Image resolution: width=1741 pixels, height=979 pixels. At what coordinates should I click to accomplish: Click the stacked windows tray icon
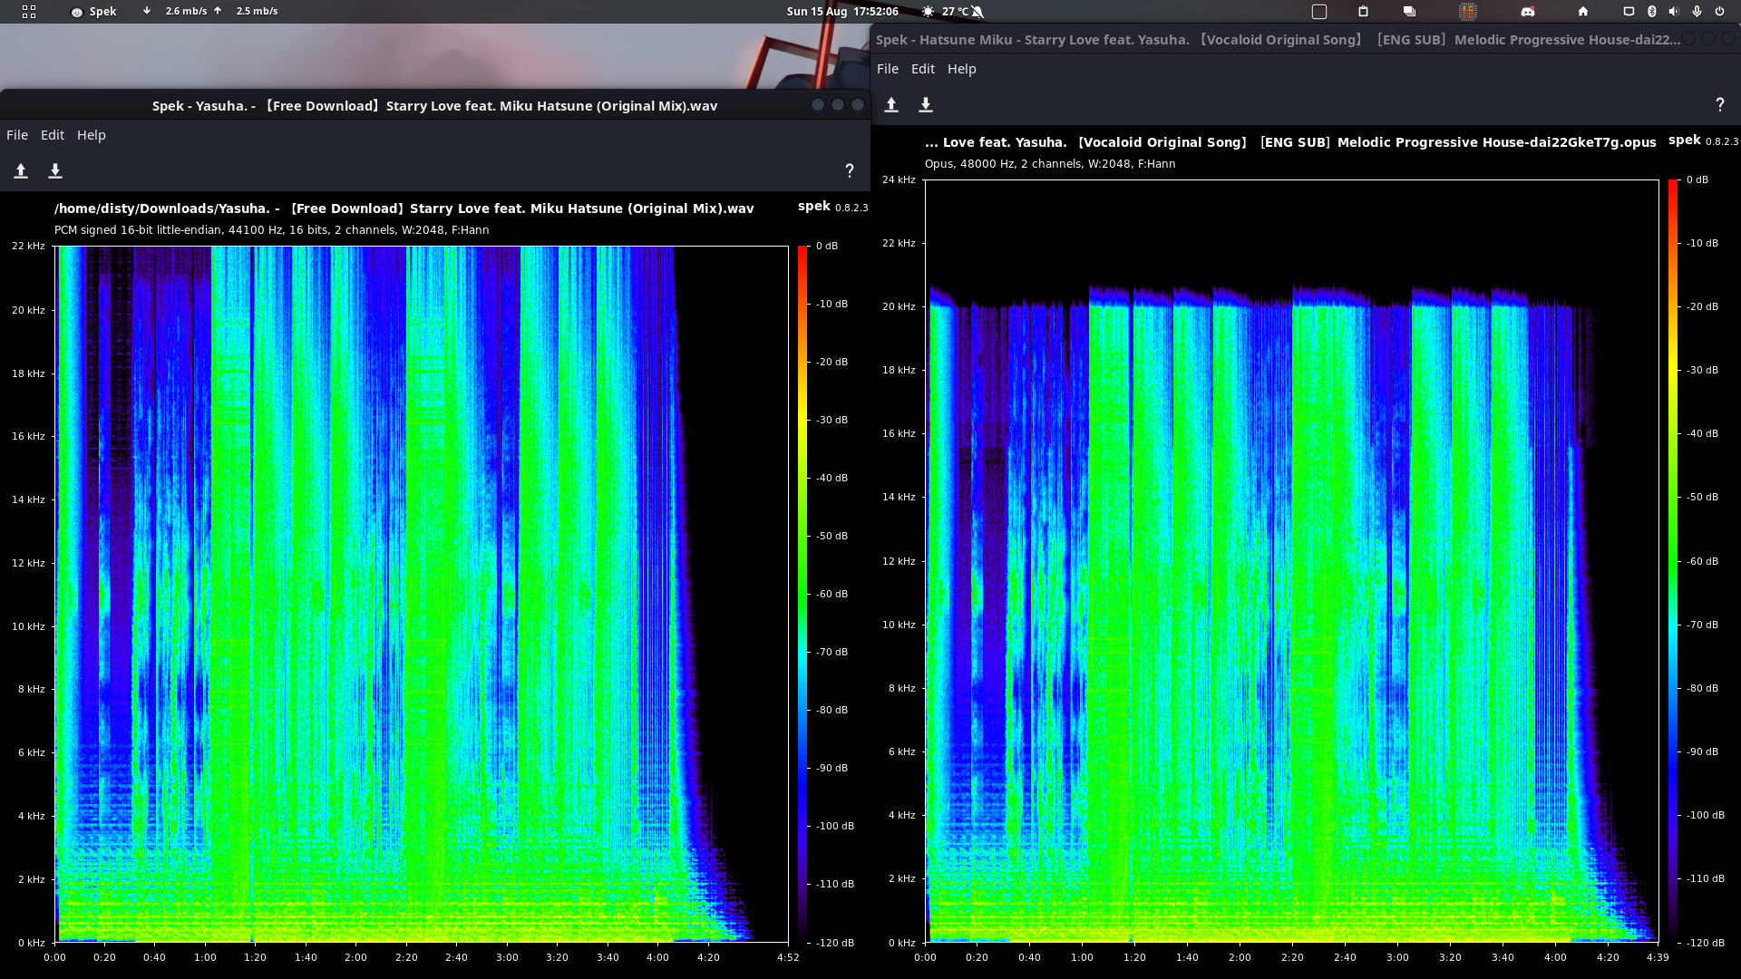[x=1409, y=12]
